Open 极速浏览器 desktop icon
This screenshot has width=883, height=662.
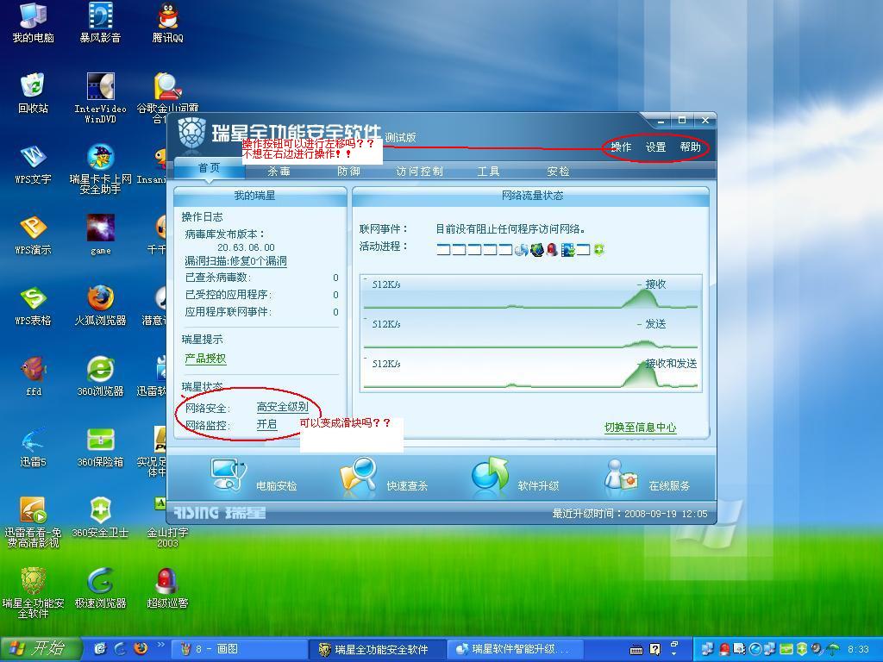(100, 588)
